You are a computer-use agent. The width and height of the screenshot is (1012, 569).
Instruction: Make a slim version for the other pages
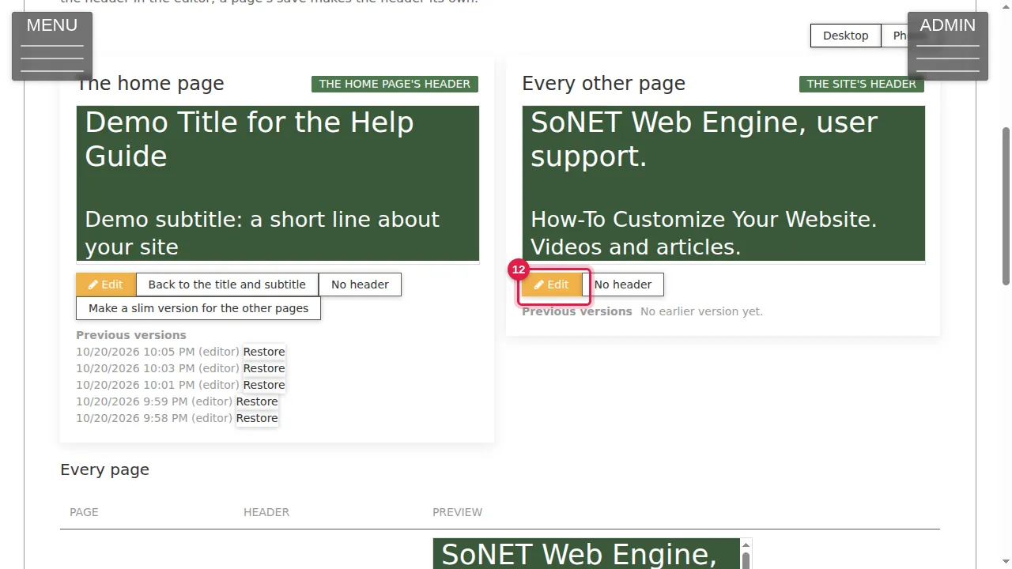tap(198, 308)
